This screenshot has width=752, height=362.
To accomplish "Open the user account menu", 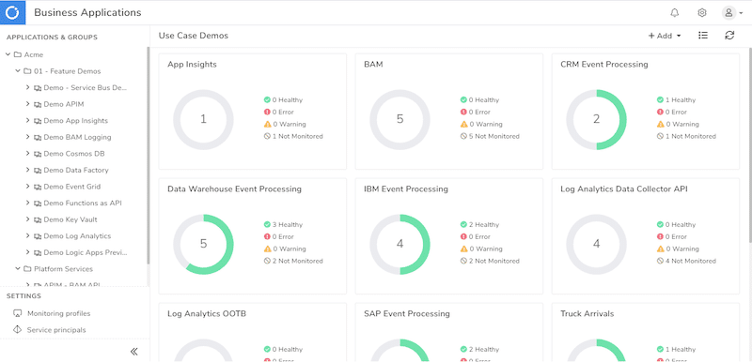I will pos(732,13).
